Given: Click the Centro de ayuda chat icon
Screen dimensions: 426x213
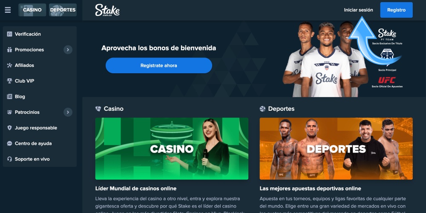Looking at the screenshot, I should pos(9,144).
